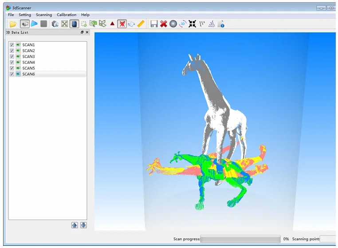Screen dimensions: 338x248
Task: Click the black inward arrows align icon
Action: tap(192, 24)
